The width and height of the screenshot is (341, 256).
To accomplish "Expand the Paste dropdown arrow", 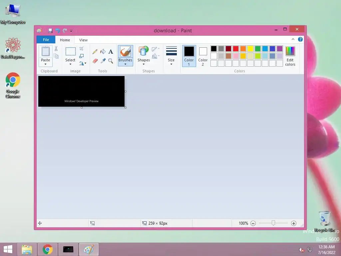I will tap(45, 64).
